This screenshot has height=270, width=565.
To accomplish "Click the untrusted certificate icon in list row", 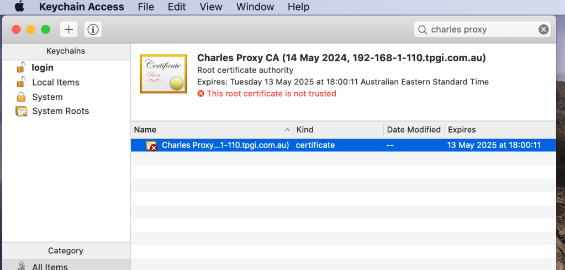I will [x=151, y=145].
